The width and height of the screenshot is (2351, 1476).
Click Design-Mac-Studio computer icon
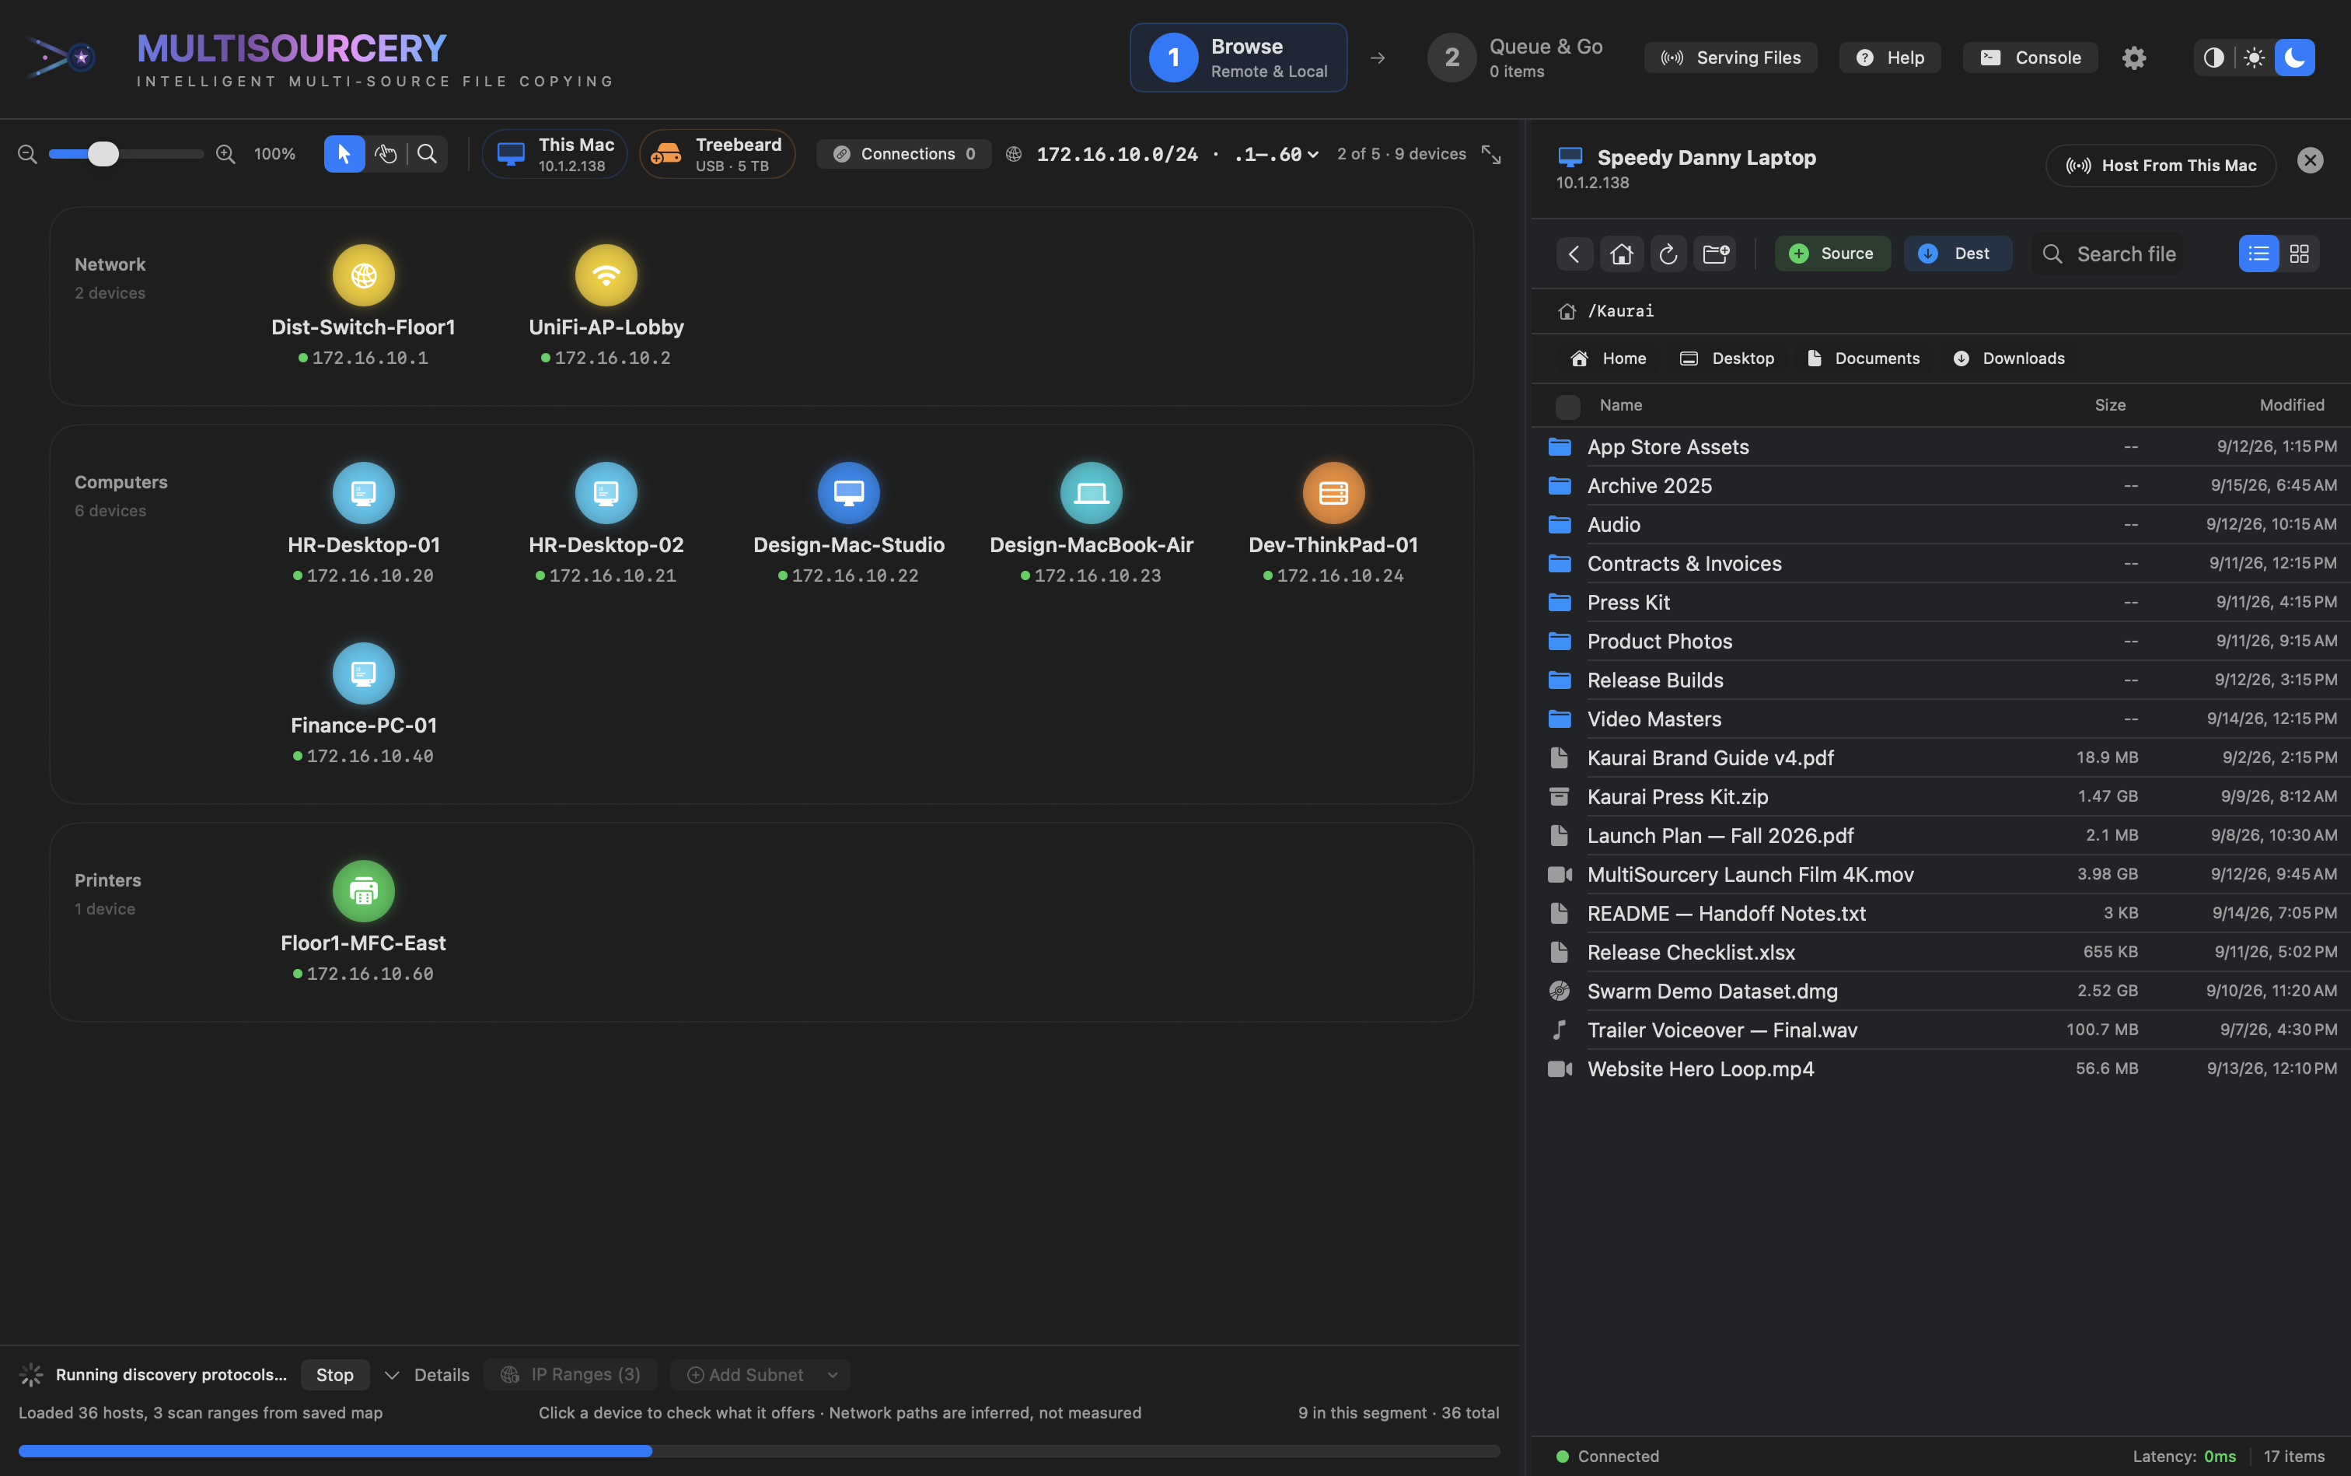click(x=848, y=493)
